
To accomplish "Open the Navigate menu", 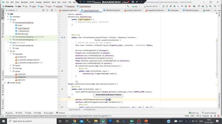I will click(x=24, y=2).
